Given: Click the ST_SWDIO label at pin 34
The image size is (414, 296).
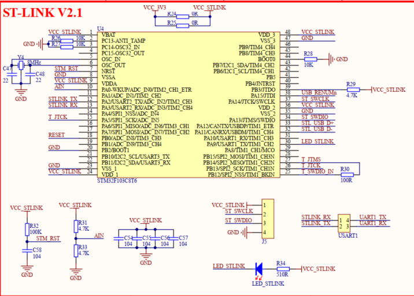Looking at the screenshot, I should click(x=315, y=117).
